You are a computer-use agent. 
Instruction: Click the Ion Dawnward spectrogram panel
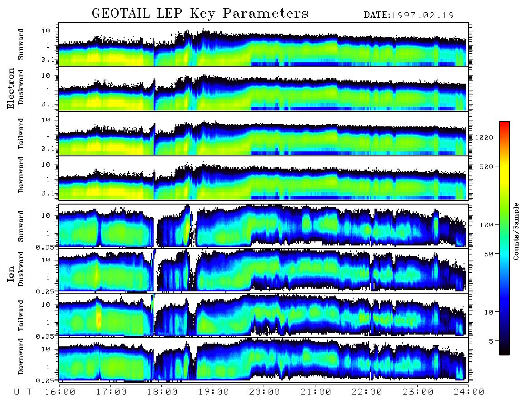click(x=264, y=359)
